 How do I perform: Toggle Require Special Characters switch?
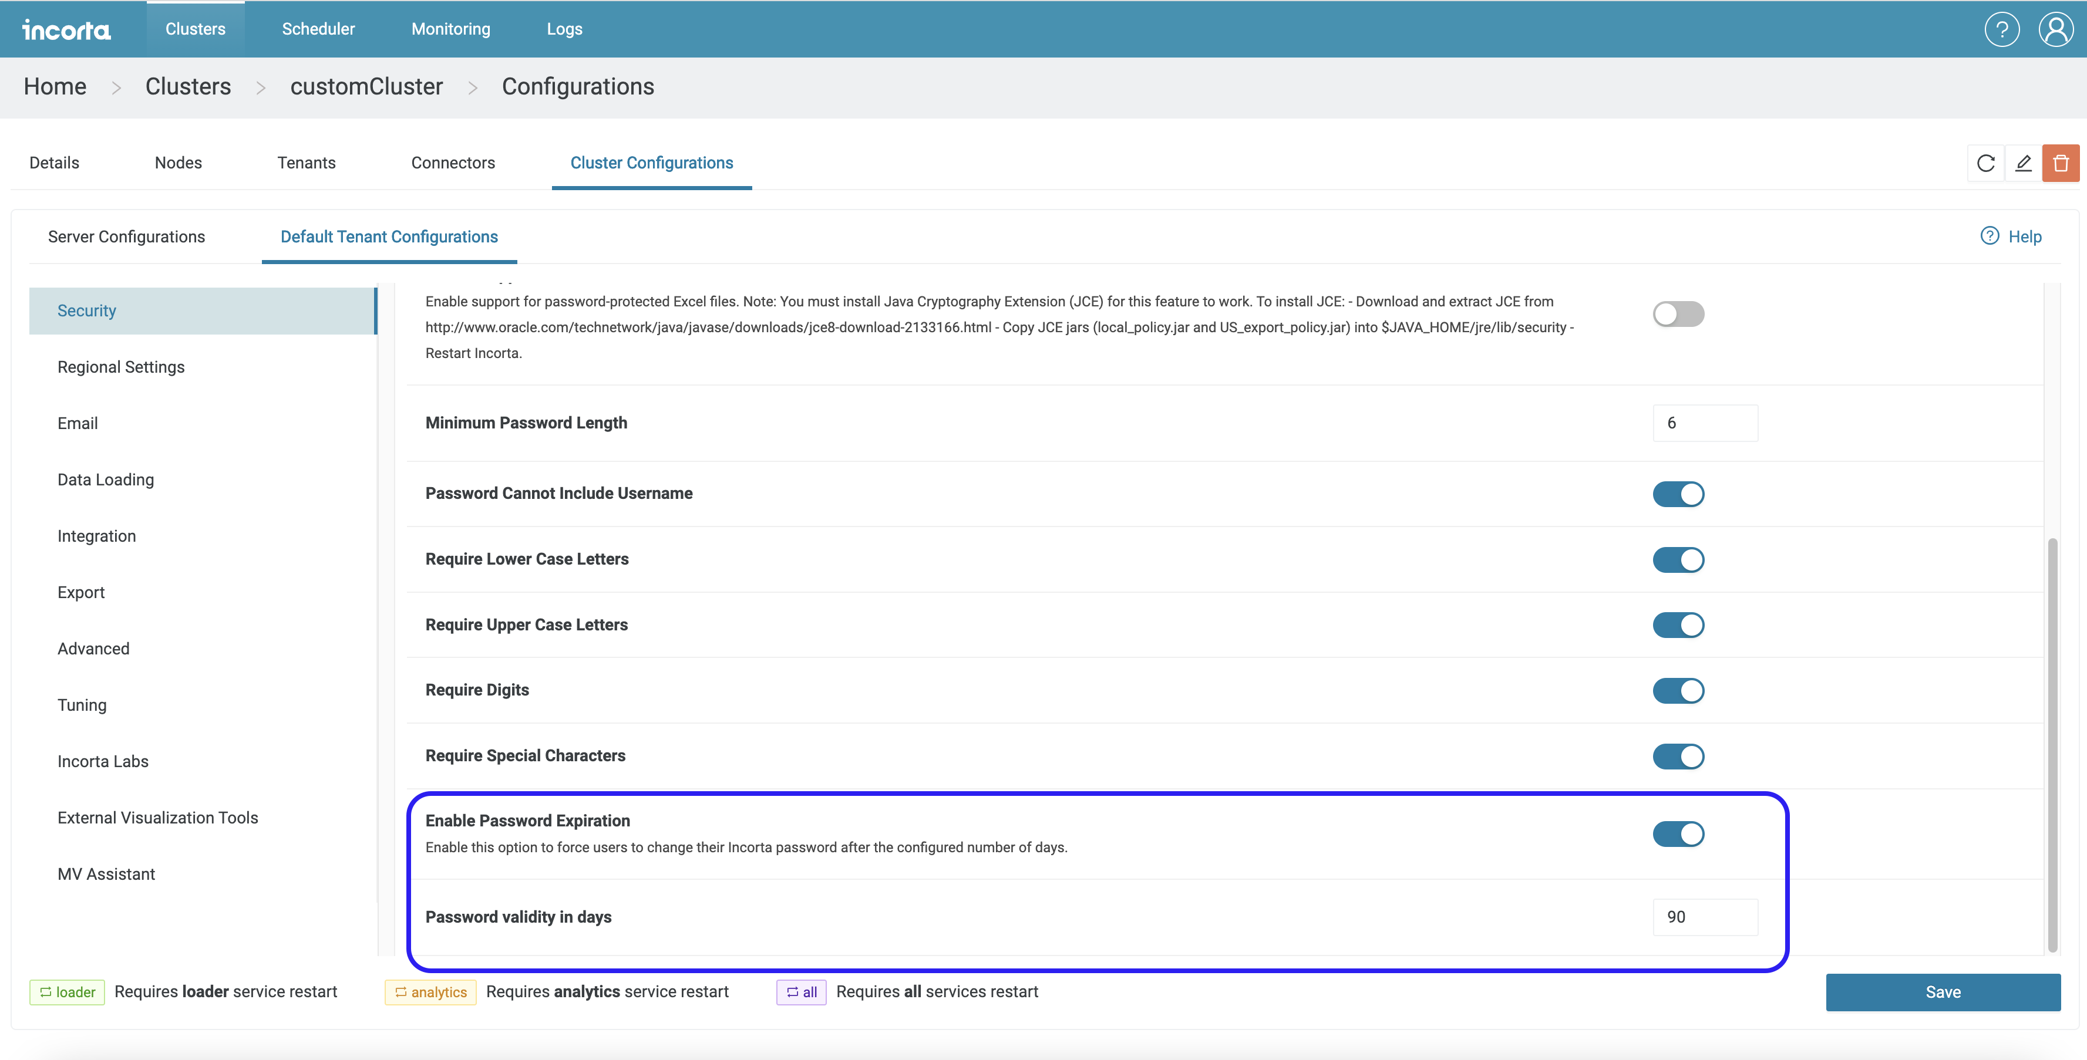click(x=1678, y=757)
